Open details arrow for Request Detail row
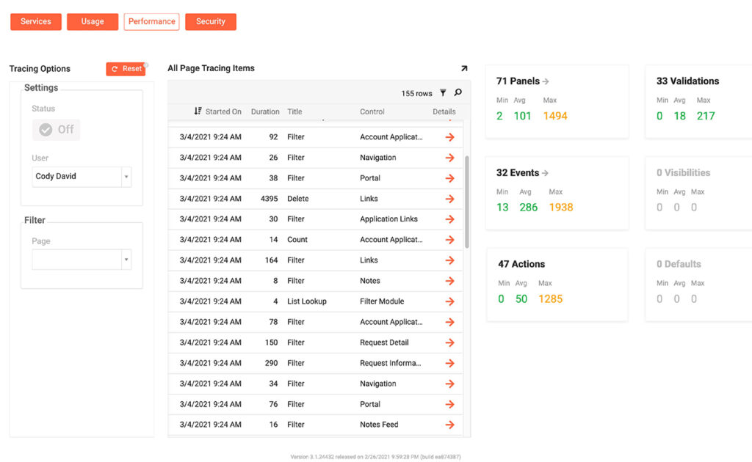Image resolution: width=752 pixels, height=462 pixels. [449, 342]
